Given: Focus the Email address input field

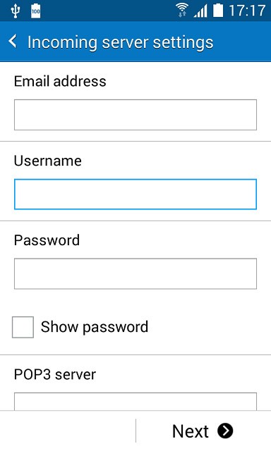Looking at the screenshot, I should 135,115.
